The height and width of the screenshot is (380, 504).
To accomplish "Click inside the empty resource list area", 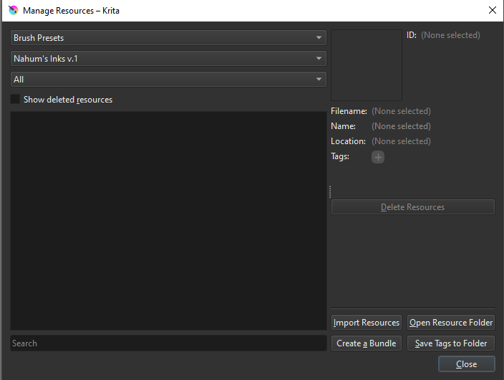I will [x=168, y=220].
